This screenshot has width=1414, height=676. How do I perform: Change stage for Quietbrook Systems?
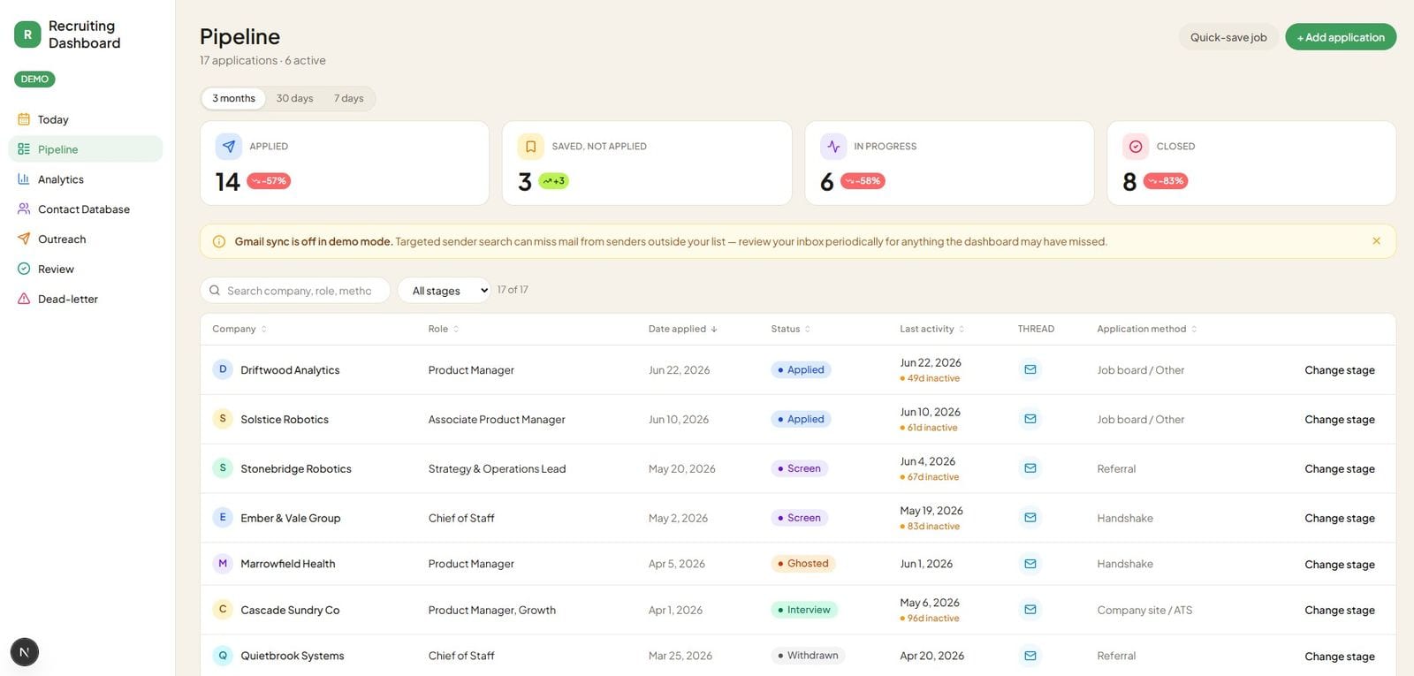1340,657
